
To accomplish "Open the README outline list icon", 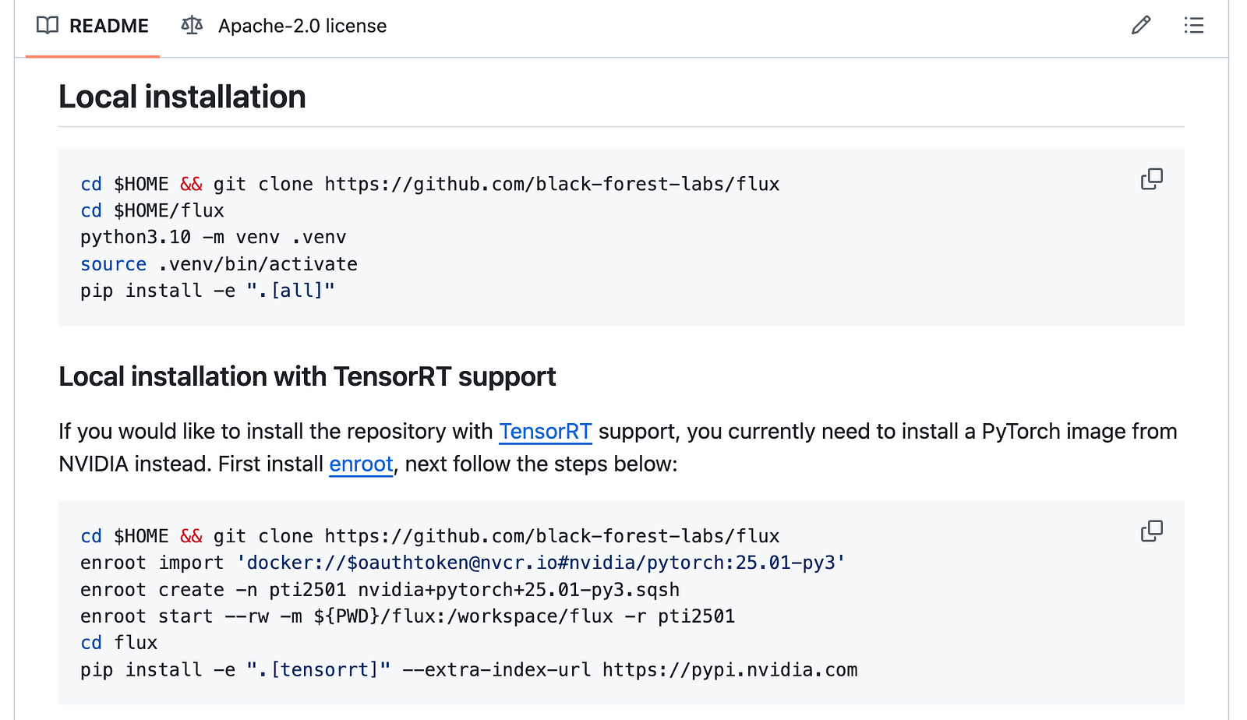I will click(1194, 26).
